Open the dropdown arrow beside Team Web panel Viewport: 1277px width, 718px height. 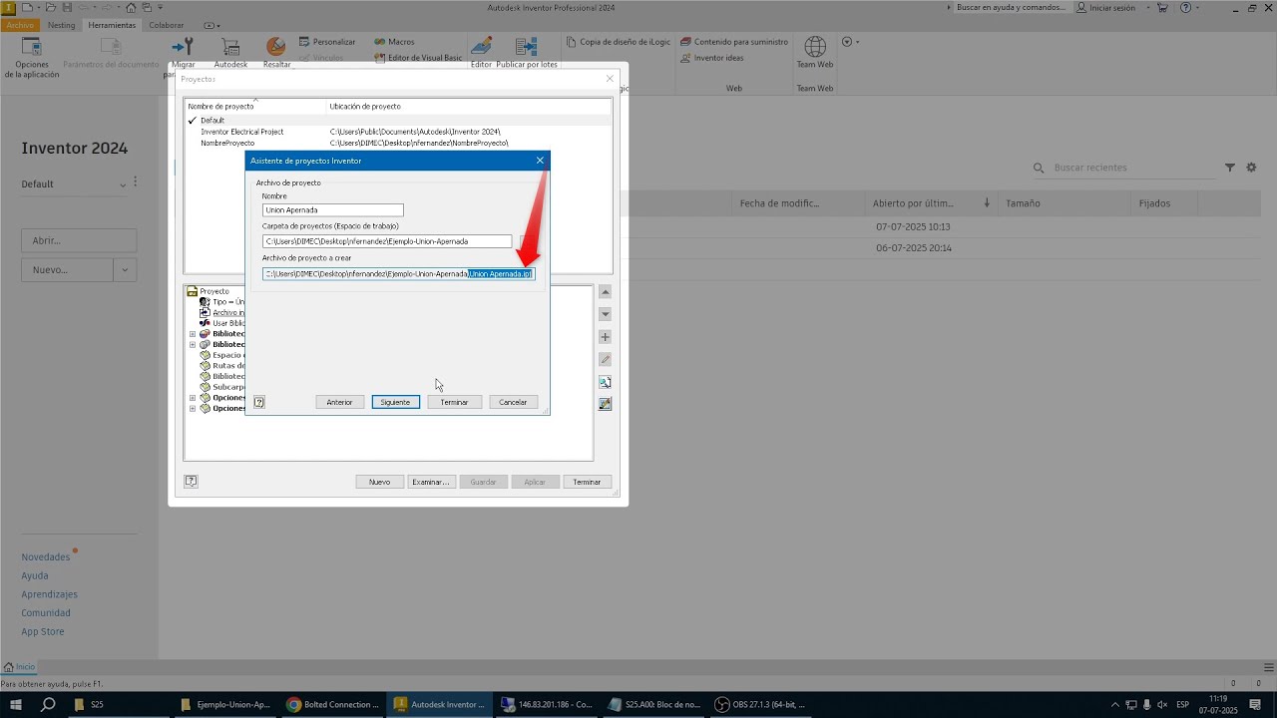coord(850,42)
